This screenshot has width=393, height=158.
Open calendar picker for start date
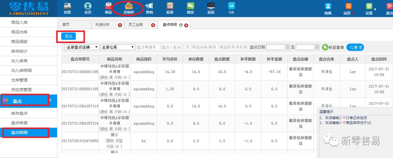[287, 47]
